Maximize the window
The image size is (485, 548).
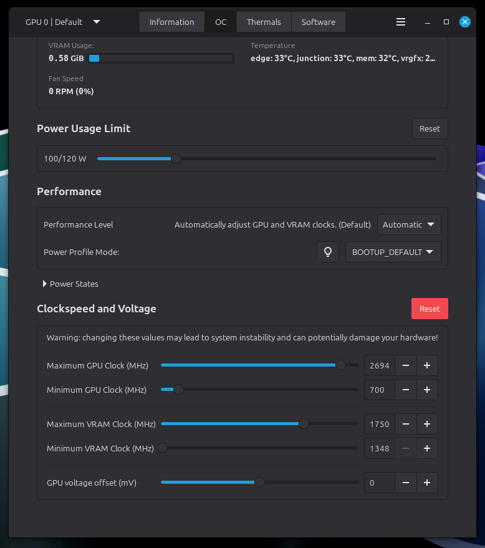pos(446,22)
